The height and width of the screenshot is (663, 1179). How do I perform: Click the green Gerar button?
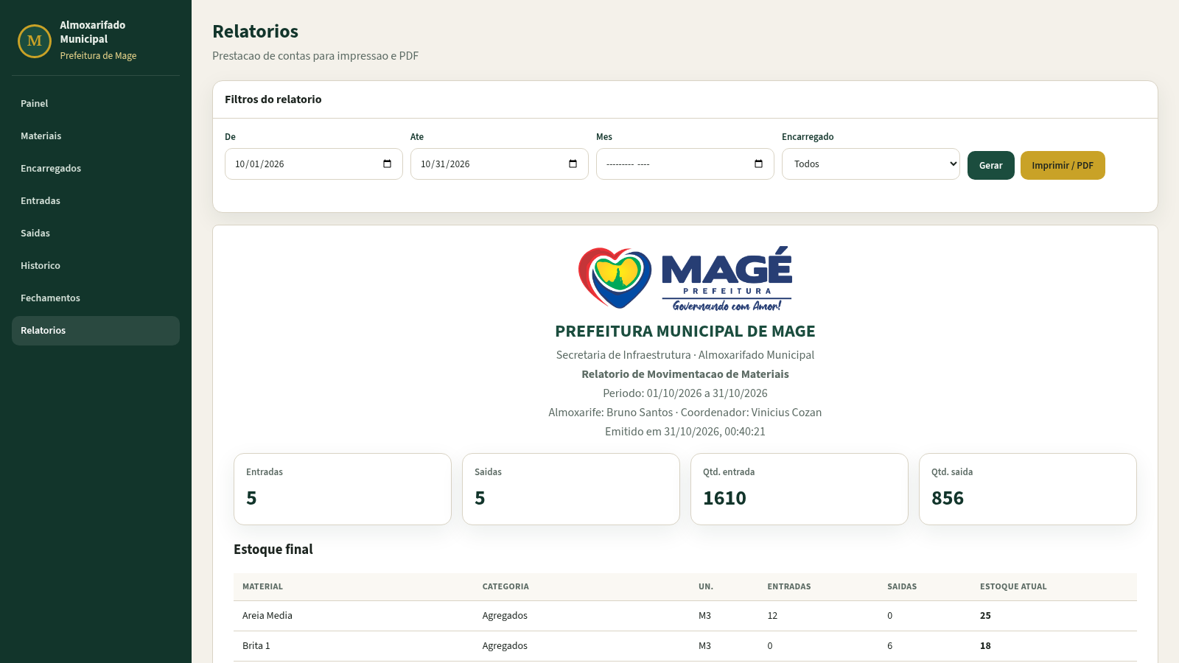click(x=991, y=165)
